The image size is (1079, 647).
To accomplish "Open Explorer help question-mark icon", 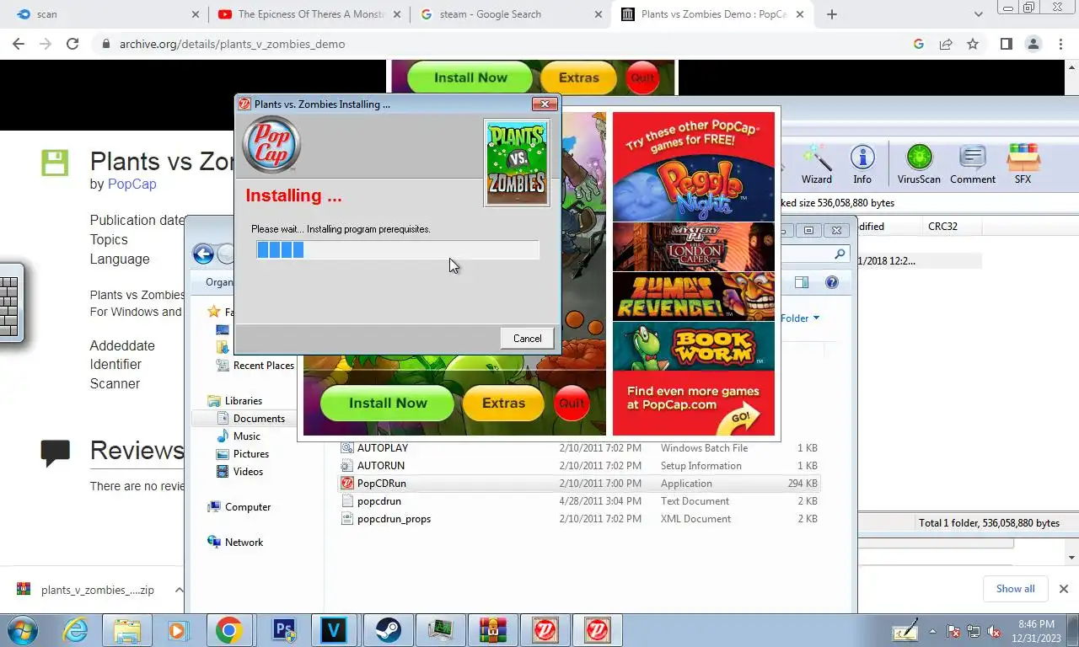I will [x=831, y=283].
